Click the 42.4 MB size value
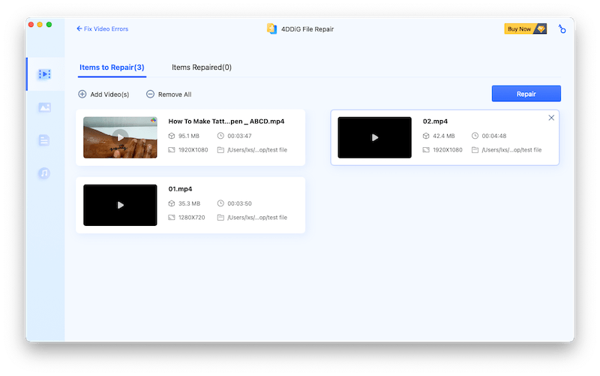This screenshot has width=600, height=376. pos(443,136)
